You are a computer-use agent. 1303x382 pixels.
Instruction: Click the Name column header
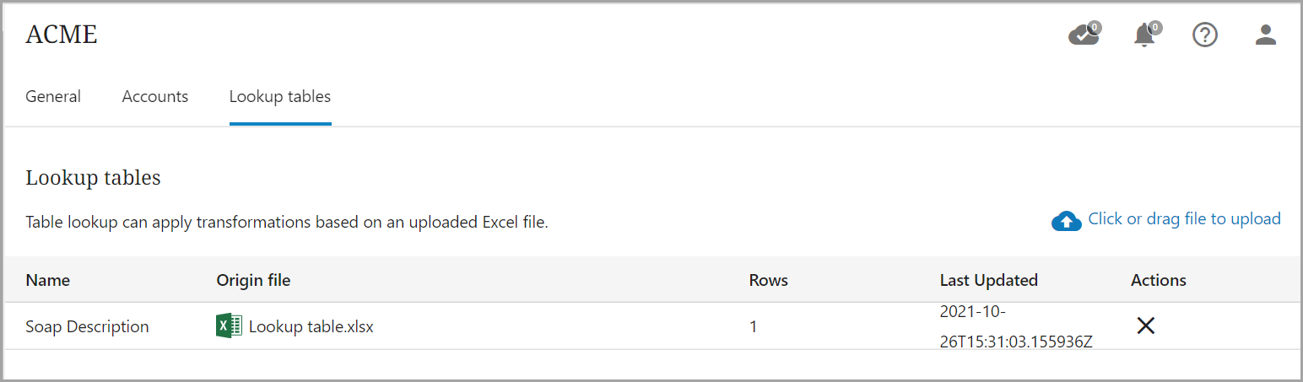tap(48, 281)
